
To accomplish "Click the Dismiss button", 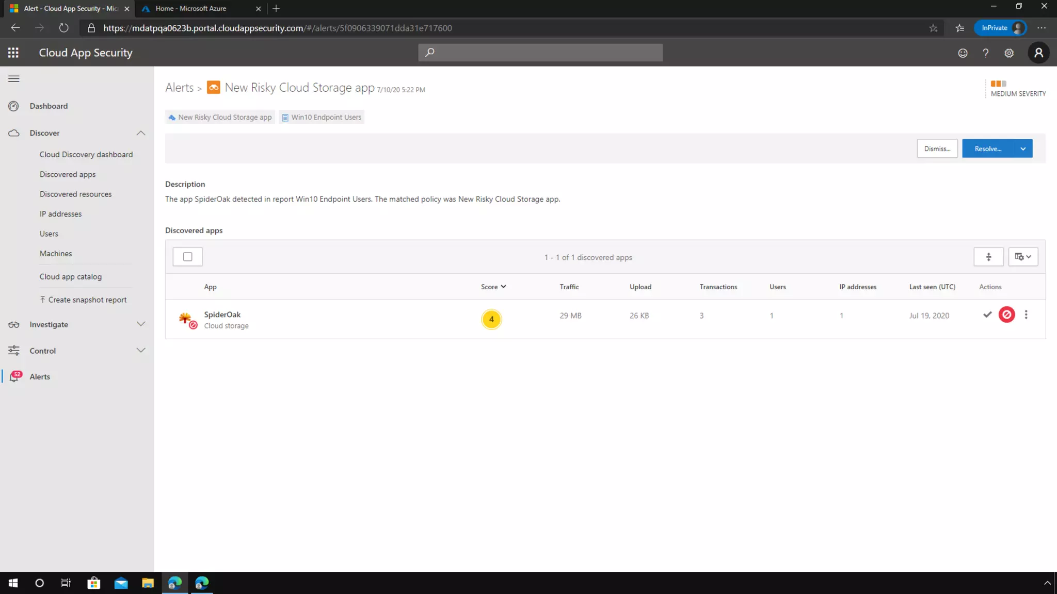I will coord(937,149).
